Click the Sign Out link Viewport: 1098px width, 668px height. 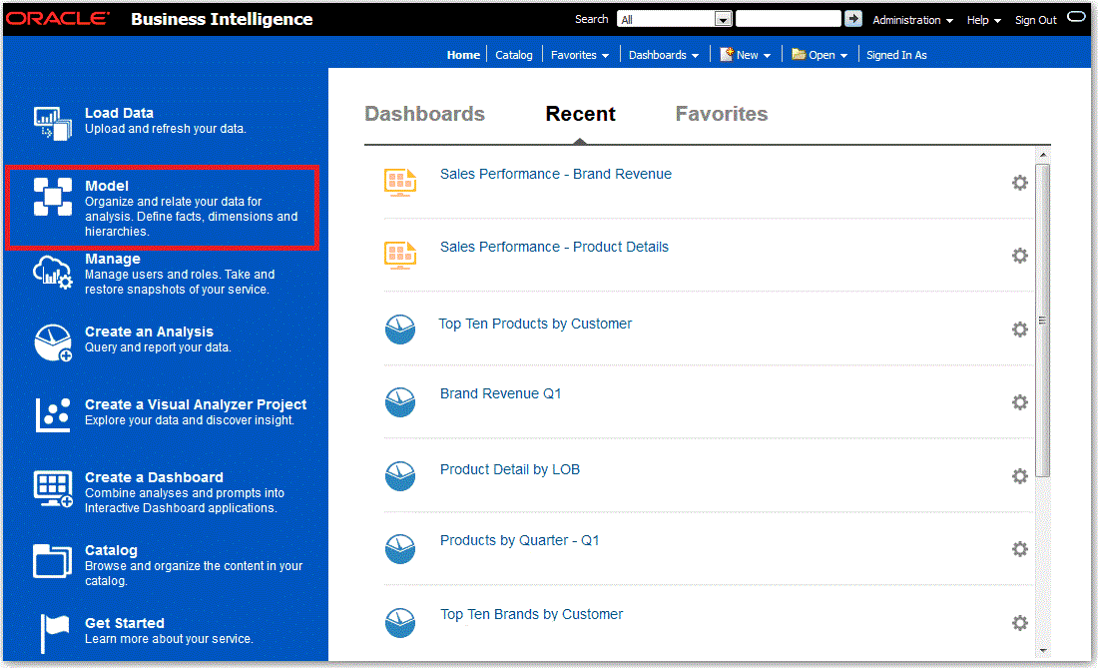point(1036,20)
